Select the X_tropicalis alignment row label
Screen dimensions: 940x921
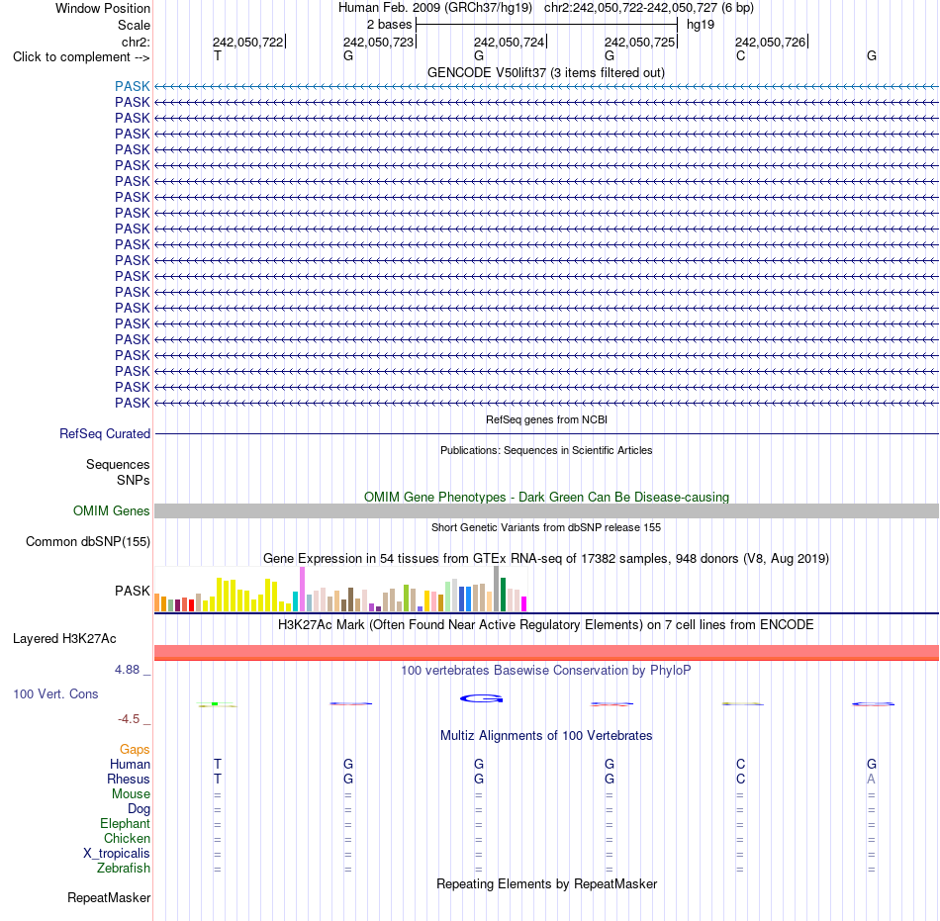[117, 854]
